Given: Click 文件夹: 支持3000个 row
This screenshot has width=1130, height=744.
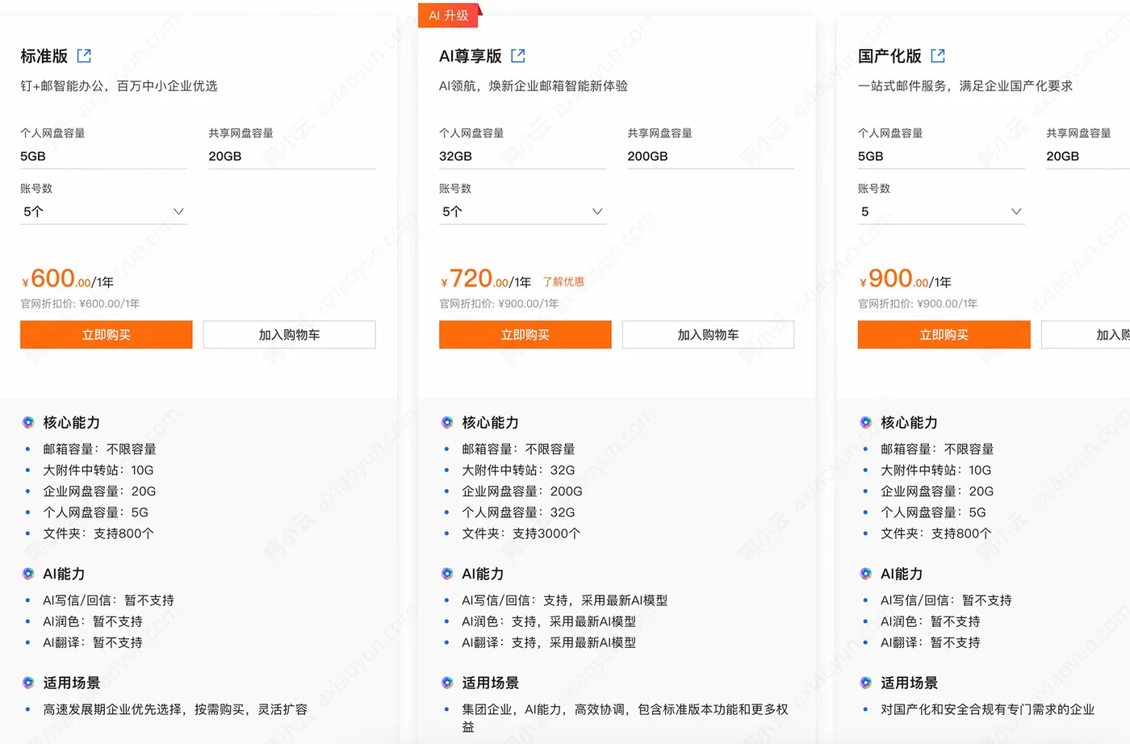Looking at the screenshot, I should coord(521,533).
